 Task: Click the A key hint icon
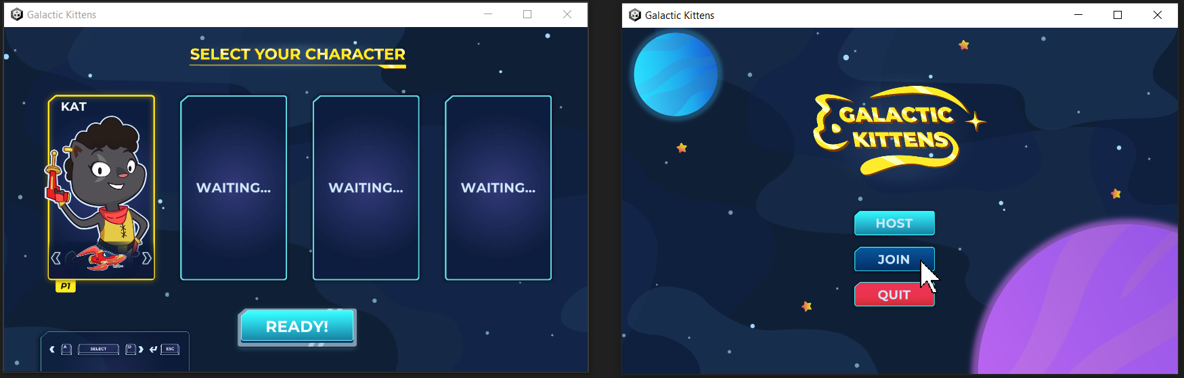click(x=66, y=349)
